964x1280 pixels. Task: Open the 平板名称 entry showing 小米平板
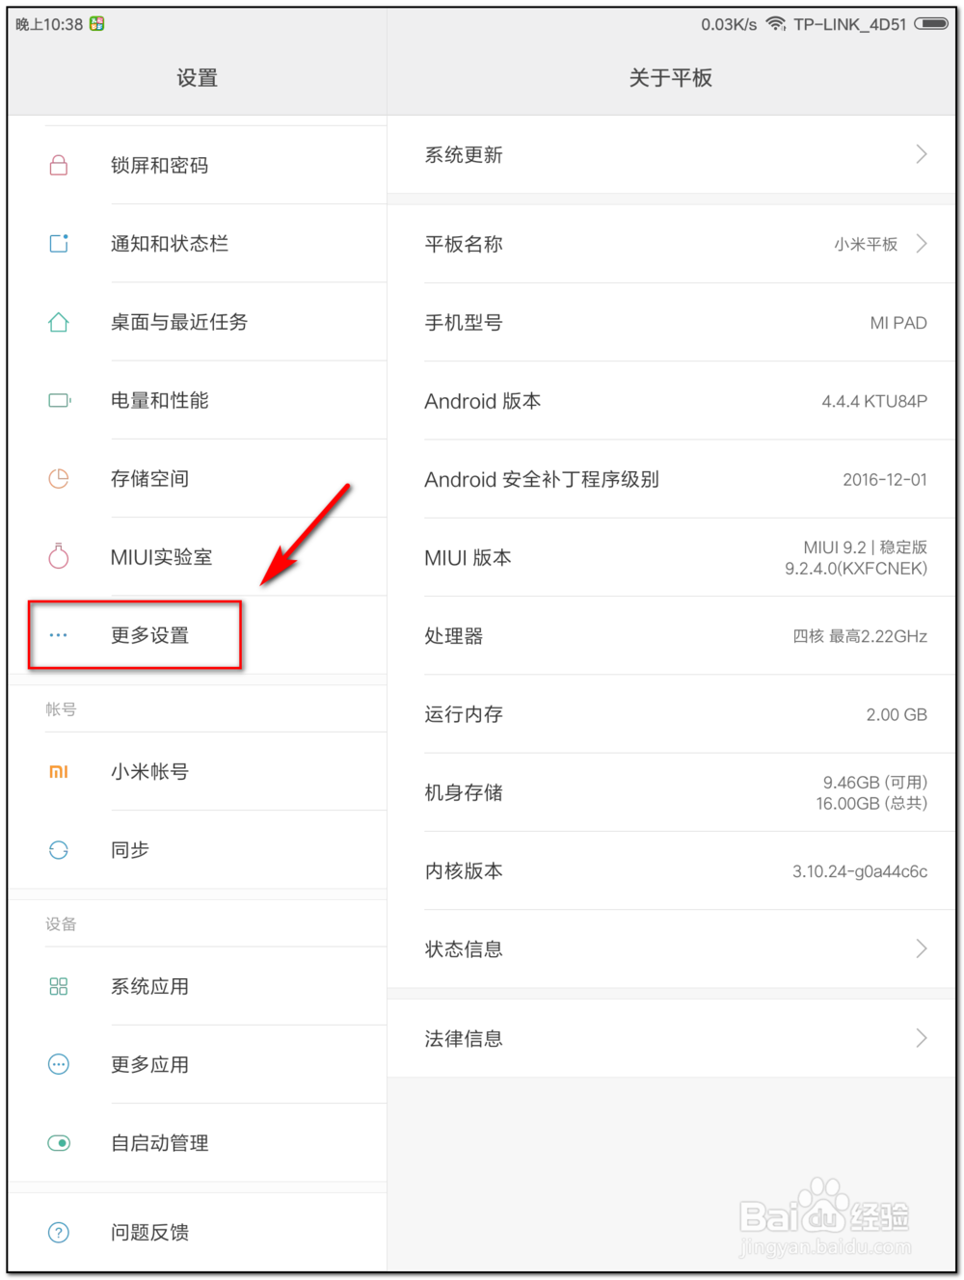[x=672, y=243]
